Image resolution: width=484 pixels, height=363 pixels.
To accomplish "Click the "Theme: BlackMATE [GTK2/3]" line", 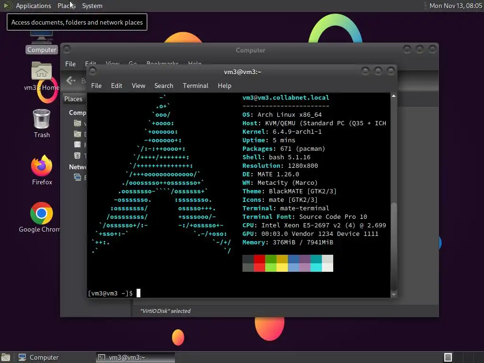I will (289, 191).
